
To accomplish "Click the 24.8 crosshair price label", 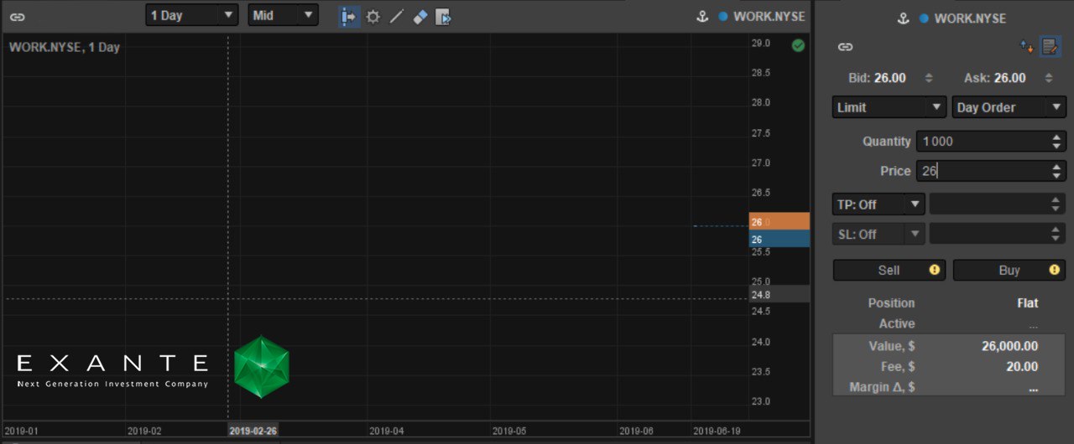I will pyautogui.click(x=779, y=295).
